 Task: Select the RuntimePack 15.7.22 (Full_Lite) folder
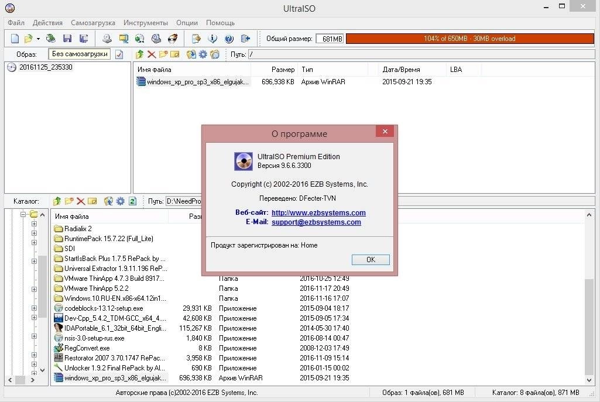point(104,239)
